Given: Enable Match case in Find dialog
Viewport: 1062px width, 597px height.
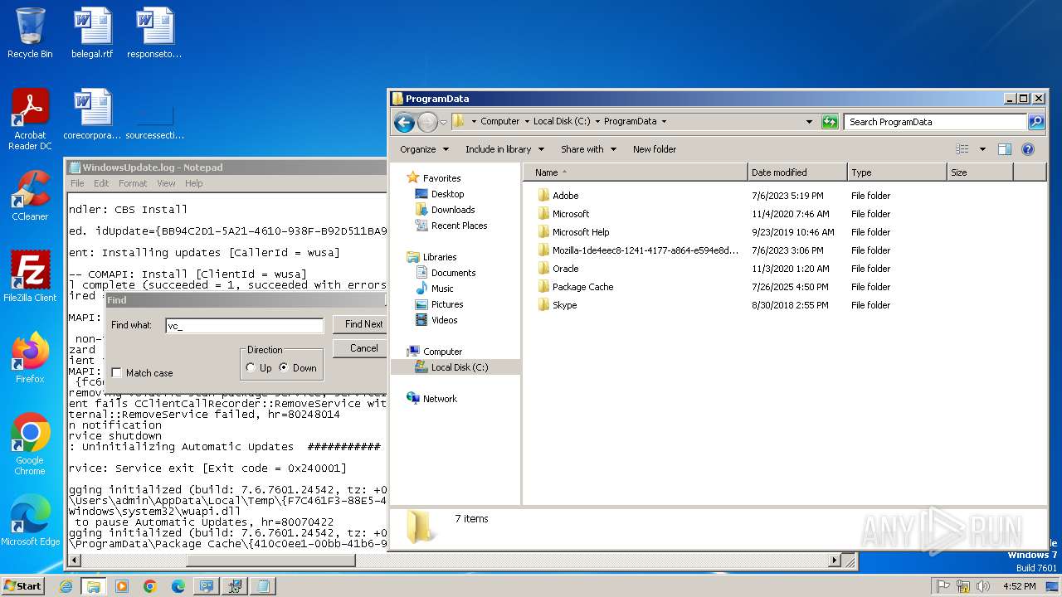Looking at the screenshot, I should point(117,373).
